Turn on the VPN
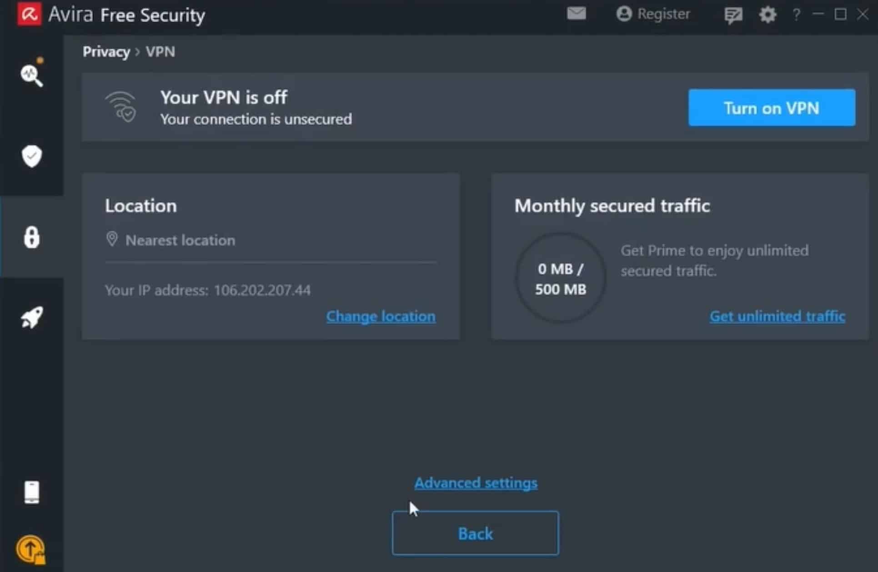The width and height of the screenshot is (878, 572). tap(771, 108)
